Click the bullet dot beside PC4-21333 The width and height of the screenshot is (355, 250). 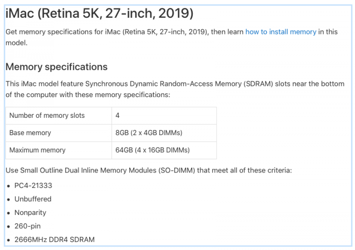click(8, 186)
